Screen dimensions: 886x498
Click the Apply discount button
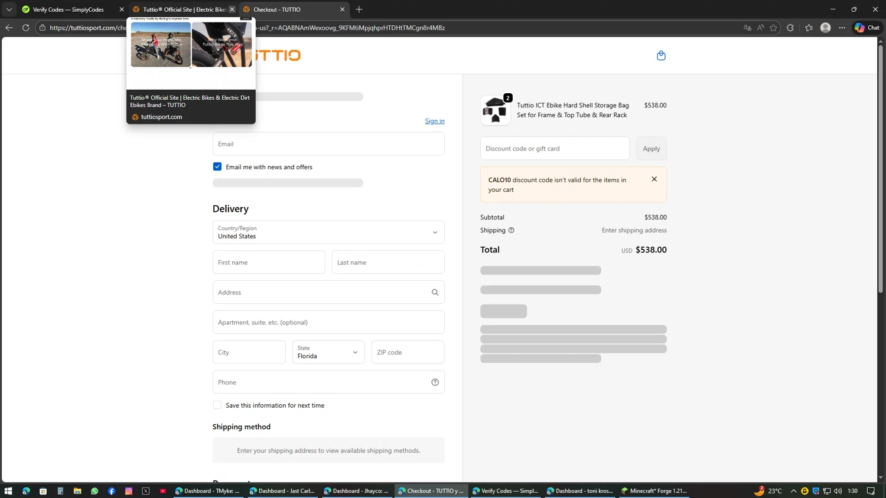tap(651, 149)
